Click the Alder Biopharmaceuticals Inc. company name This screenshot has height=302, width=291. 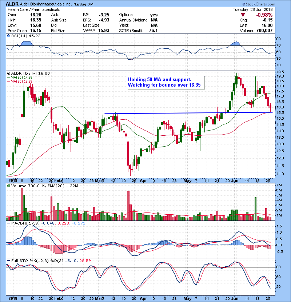coord(45,4)
